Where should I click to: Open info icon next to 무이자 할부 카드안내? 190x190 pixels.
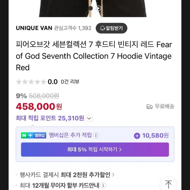[x=103, y=185]
